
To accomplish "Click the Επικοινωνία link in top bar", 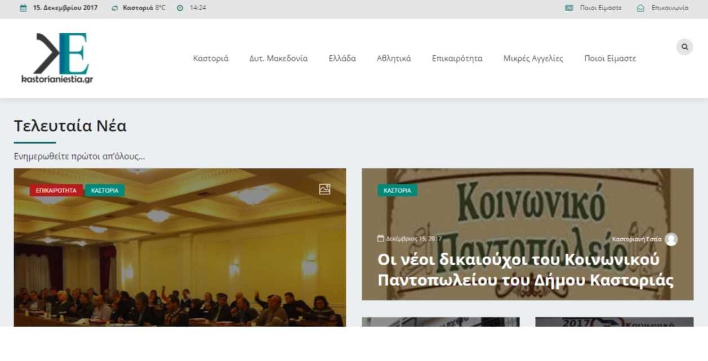I will pyautogui.click(x=670, y=8).
